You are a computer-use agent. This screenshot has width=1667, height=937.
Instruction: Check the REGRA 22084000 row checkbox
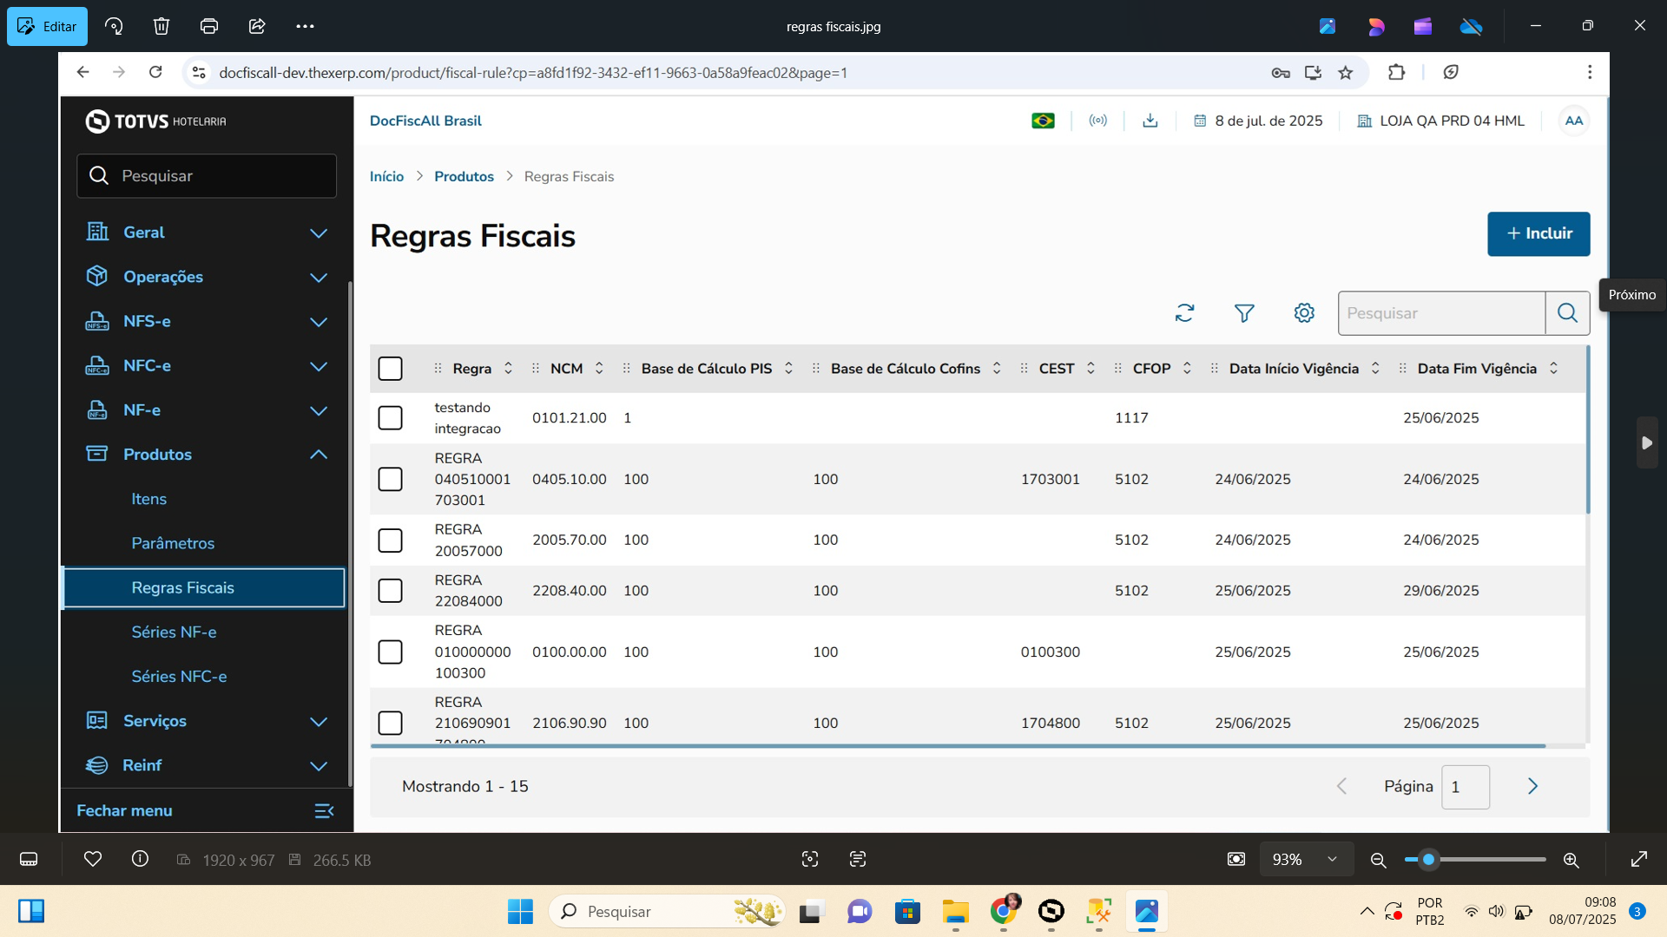pyautogui.click(x=391, y=591)
